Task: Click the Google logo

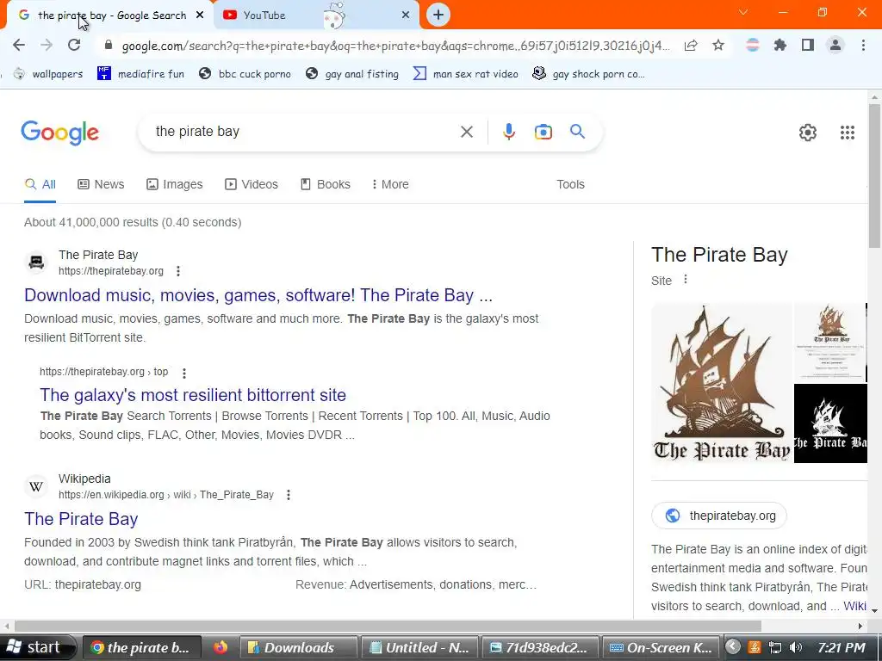Action: [x=60, y=133]
